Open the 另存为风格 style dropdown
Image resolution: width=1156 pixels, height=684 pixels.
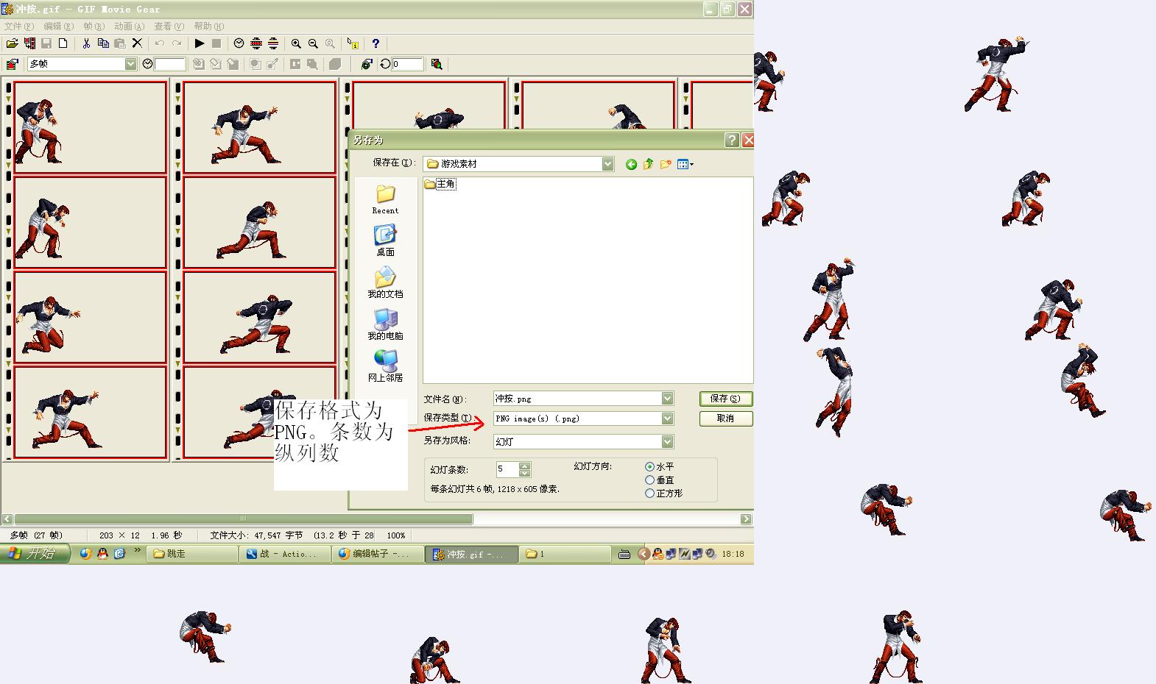(x=667, y=442)
